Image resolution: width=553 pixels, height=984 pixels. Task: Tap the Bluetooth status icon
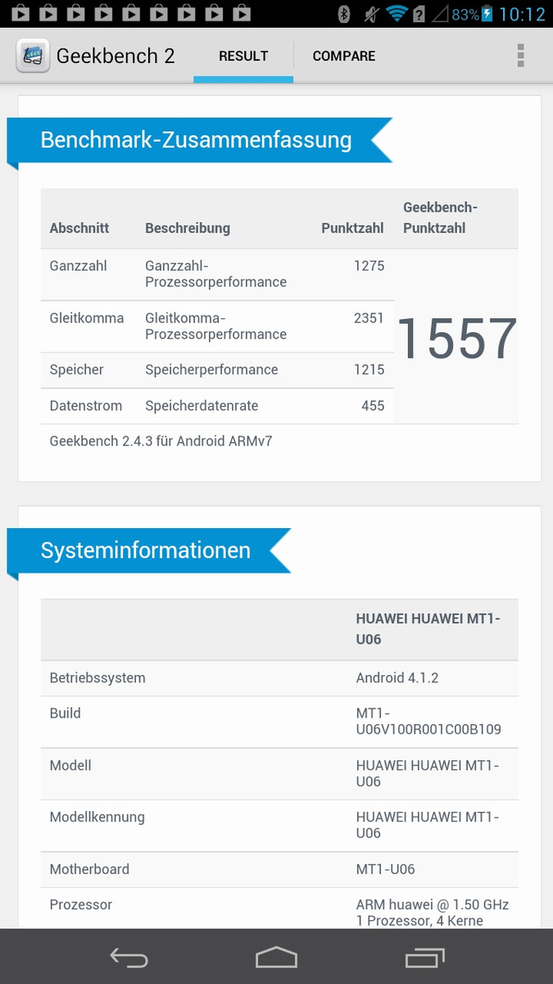click(345, 14)
